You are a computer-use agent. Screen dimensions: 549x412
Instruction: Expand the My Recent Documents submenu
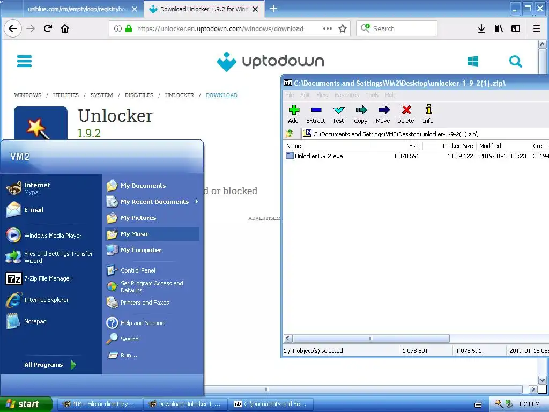(x=152, y=202)
